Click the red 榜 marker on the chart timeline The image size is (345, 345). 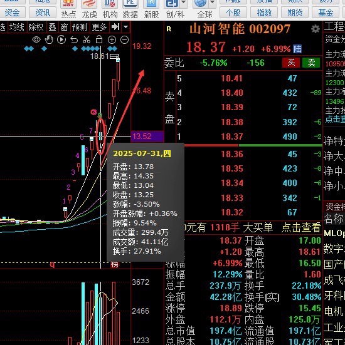115,264
